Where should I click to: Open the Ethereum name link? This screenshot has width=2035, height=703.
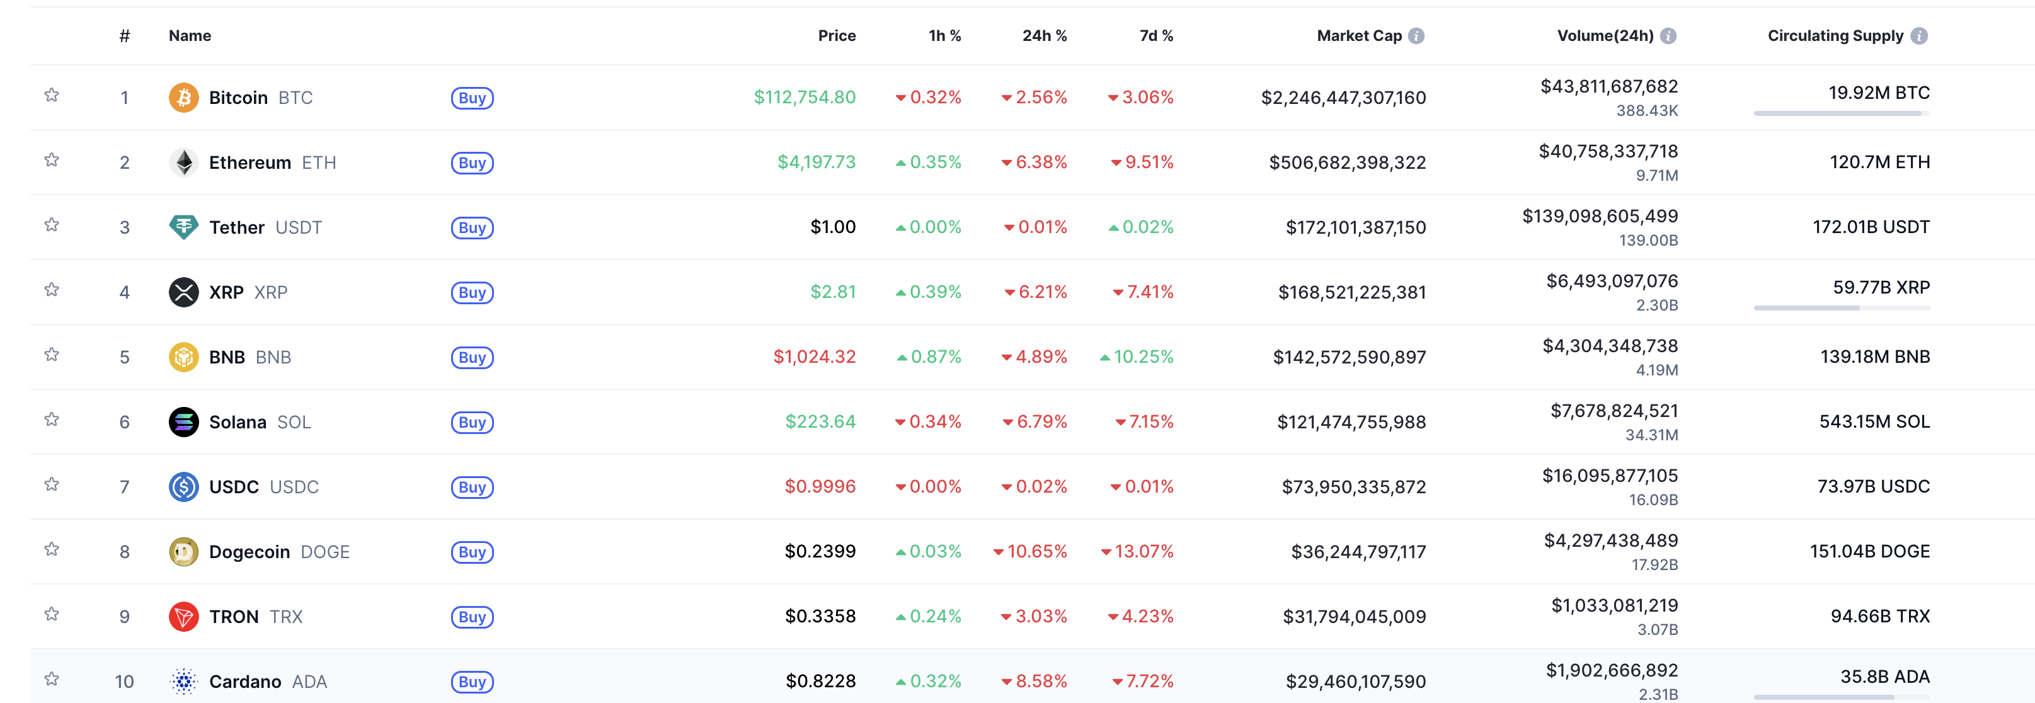coord(249,162)
